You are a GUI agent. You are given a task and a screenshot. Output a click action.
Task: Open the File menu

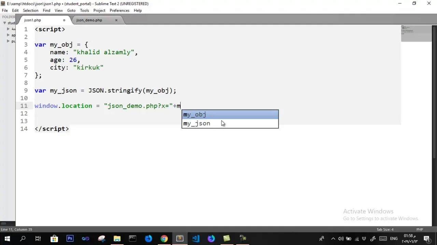coord(5,11)
